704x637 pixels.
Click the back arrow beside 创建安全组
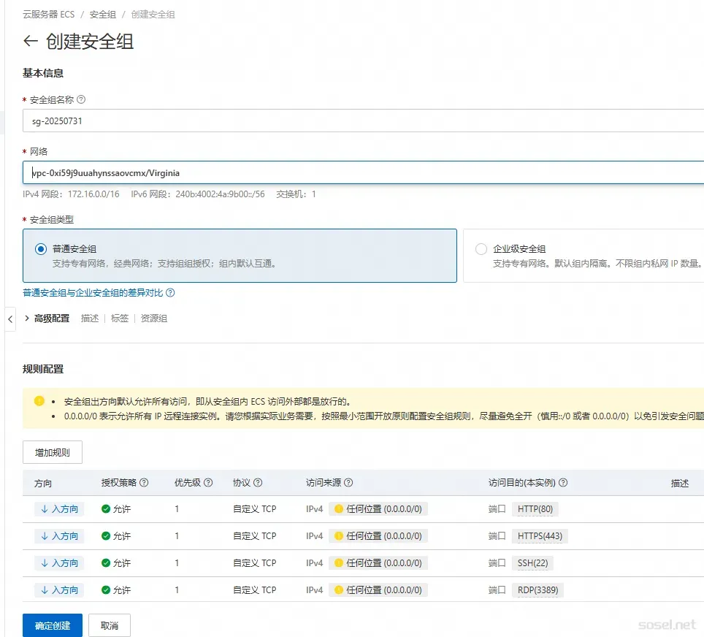(x=30, y=42)
